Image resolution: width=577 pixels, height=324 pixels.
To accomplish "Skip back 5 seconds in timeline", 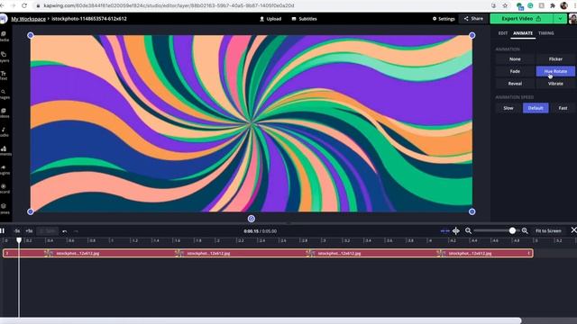I will pos(17,231).
